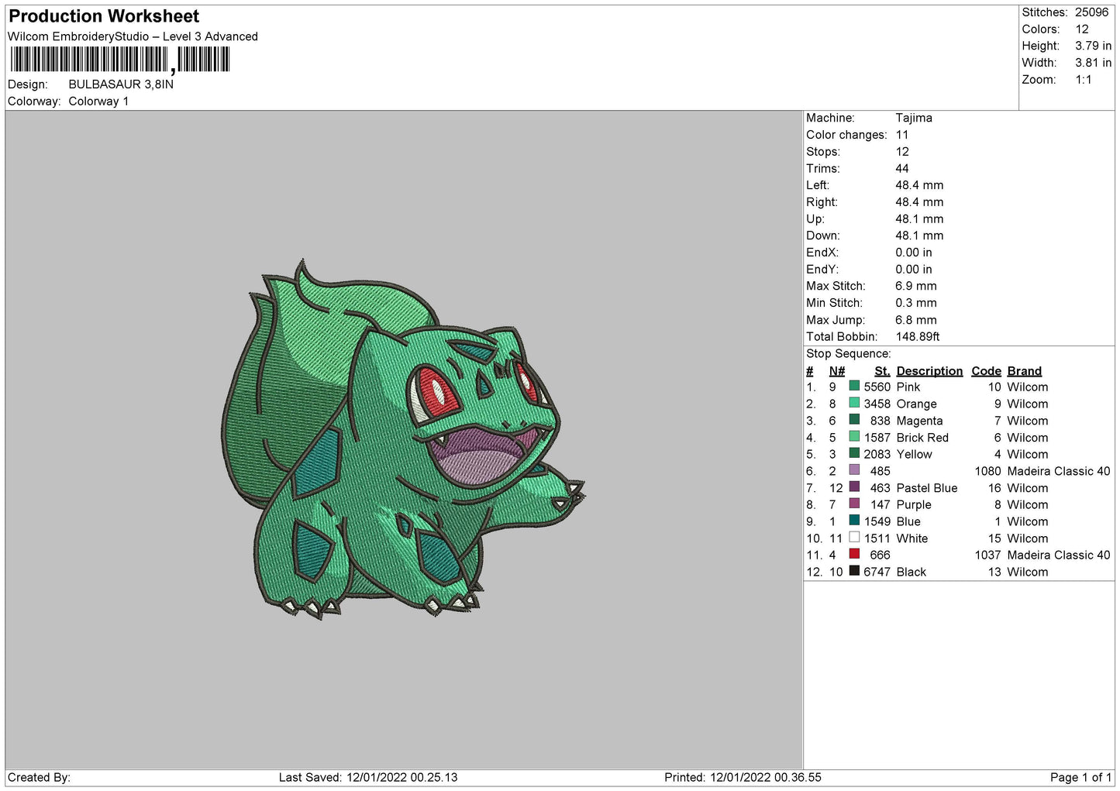Click the Bulbasaur embroidery design preview

click(403, 440)
